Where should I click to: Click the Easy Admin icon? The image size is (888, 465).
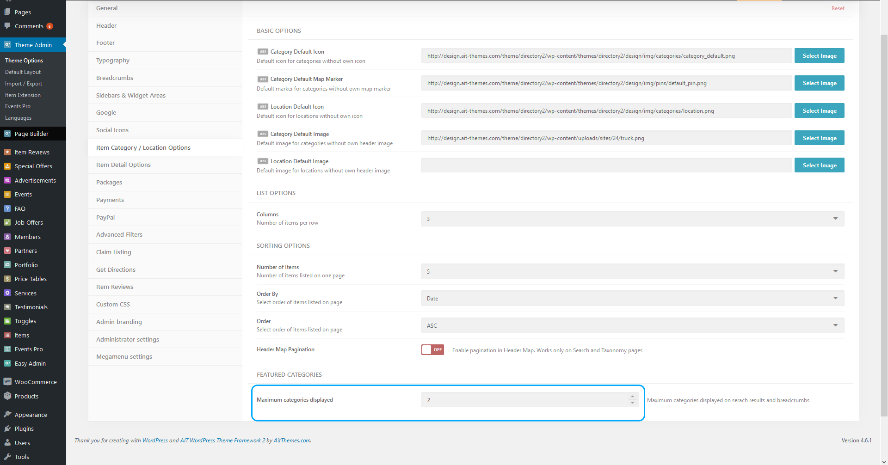[7, 363]
